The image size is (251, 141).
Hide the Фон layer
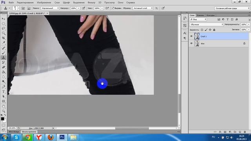191,43
